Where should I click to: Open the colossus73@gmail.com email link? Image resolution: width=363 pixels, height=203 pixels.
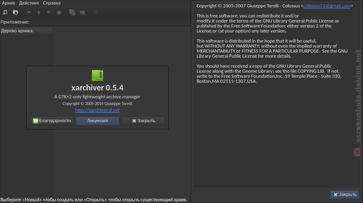(327, 6)
